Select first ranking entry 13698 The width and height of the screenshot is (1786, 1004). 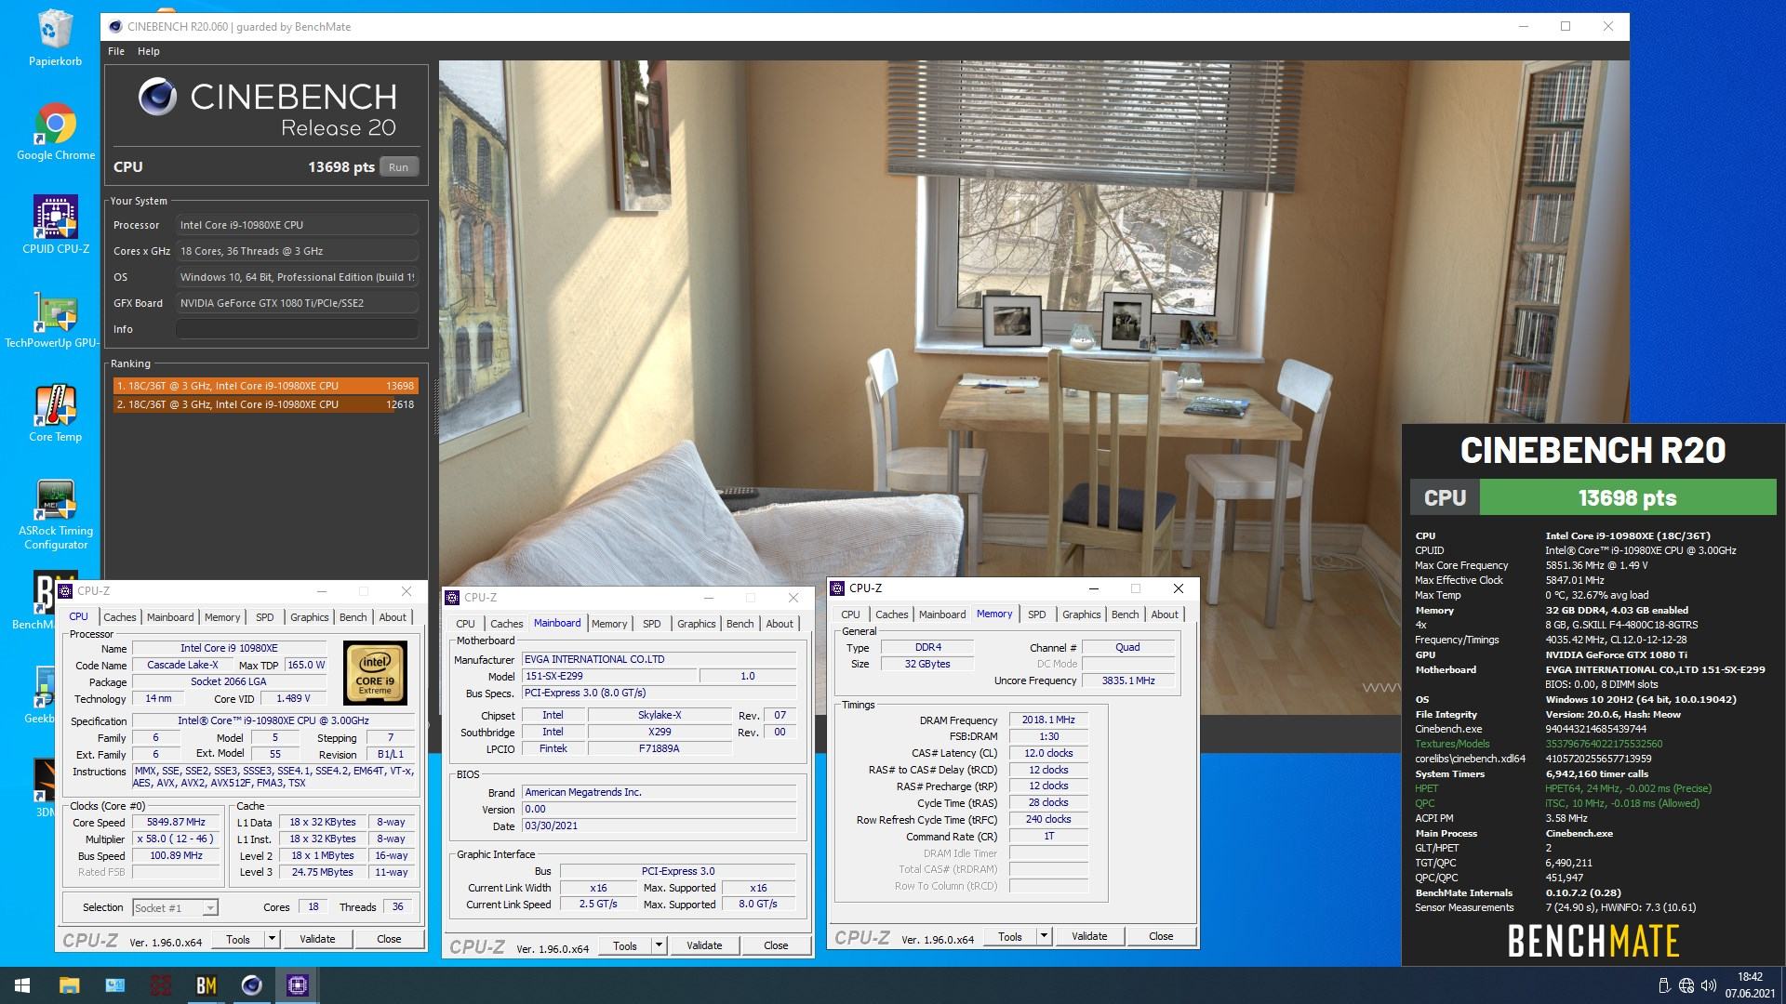pyautogui.click(x=266, y=386)
